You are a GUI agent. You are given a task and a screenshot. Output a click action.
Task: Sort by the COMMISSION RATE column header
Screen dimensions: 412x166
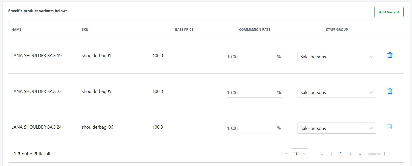[x=254, y=30]
